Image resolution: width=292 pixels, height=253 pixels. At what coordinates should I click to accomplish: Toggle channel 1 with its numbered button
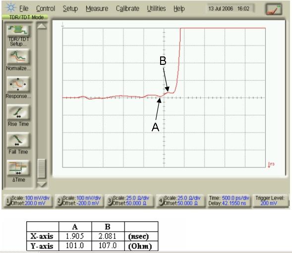click(x=8, y=201)
